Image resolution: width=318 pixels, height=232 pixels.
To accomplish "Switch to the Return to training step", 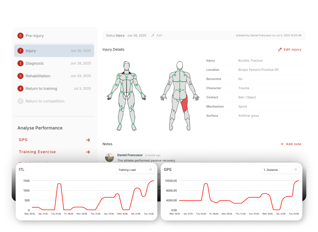I will [x=42, y=89].
